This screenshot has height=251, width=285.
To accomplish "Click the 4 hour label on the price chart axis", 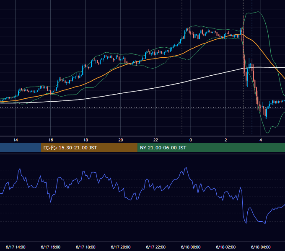I will (261, 140).
